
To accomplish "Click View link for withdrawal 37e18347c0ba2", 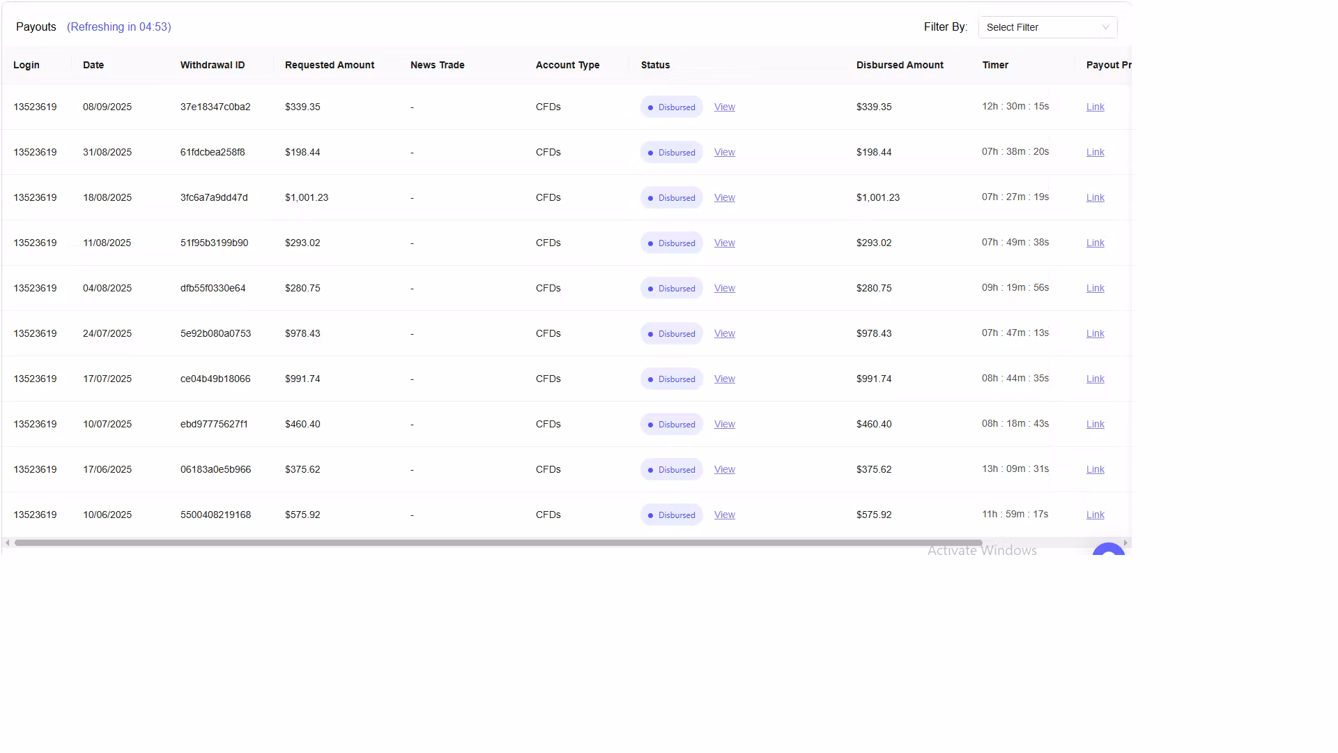I will [x=724, y=107].
